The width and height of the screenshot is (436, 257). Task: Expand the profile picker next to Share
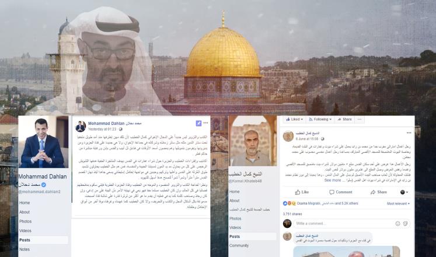pos(404,192)
